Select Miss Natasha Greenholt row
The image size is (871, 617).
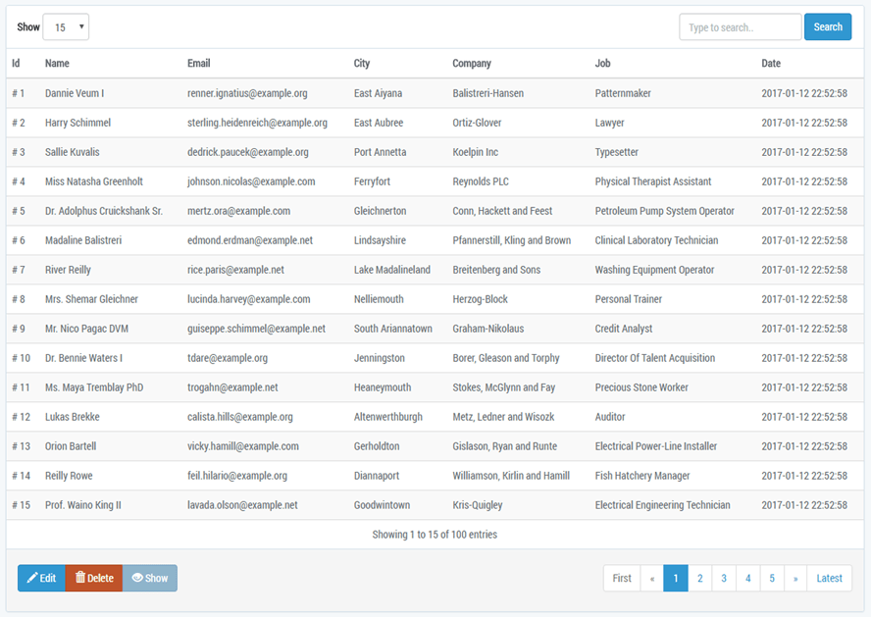435,181
